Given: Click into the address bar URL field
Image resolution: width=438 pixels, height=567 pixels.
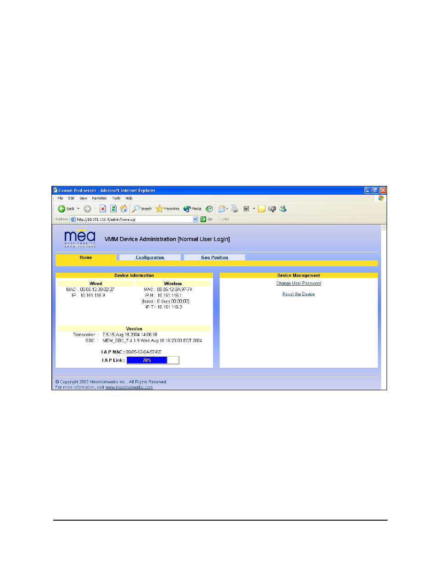Looking at the screenshot, I should [134, 219].
